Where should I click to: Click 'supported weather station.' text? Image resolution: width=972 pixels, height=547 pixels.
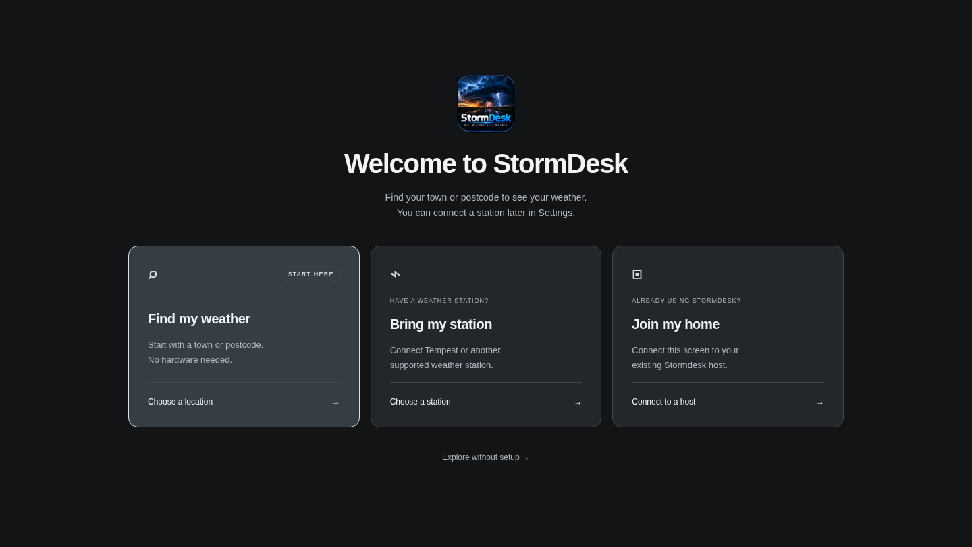point(441,365)
